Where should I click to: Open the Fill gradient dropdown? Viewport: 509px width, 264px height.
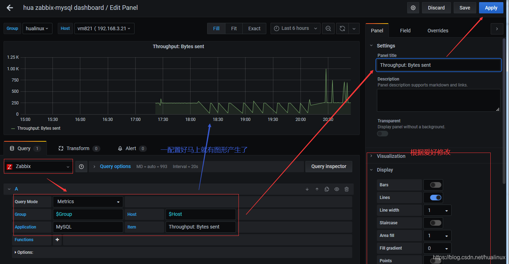pyautogui.click(x=437, y=248)
